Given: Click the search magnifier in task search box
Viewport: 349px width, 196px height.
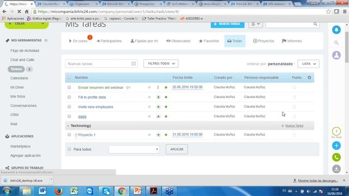Looking at the screenshot, I should (315, 24).
